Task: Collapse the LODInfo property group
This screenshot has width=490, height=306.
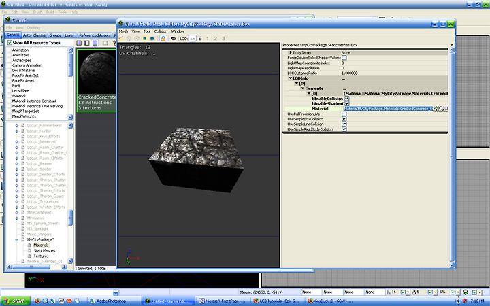Action: point(291,78)
